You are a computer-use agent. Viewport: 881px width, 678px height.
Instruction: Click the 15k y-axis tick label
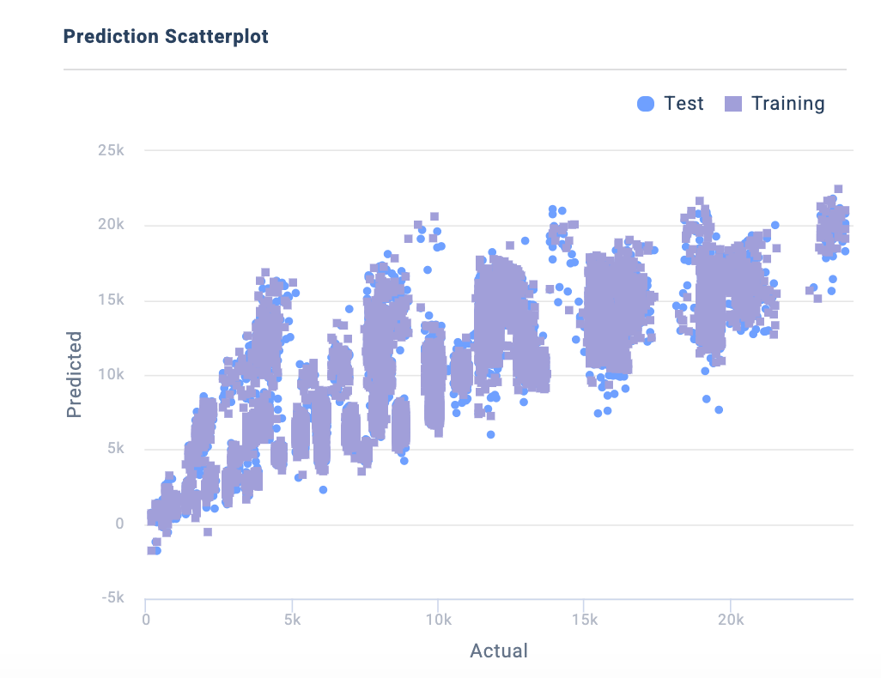point(112,300)
